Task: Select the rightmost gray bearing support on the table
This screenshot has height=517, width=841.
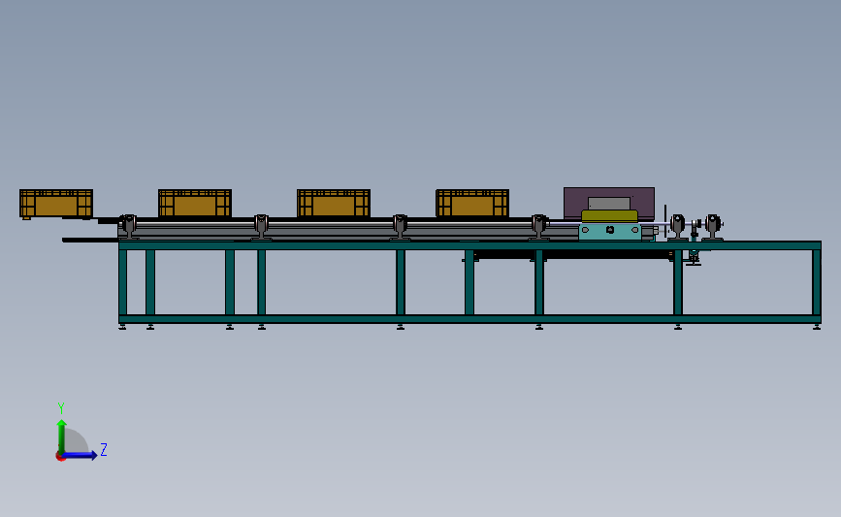Action: [x=713, y=227]
